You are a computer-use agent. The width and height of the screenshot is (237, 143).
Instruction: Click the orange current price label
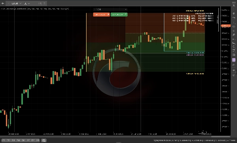[226, 26]
